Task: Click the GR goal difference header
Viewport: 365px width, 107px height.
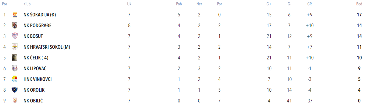Action: (309, 4)
